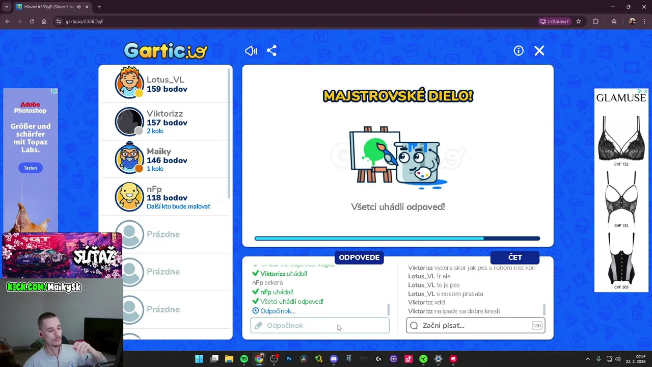This screenshot has height=367, width=652.
Task: Open the volume tray icon
Action: [617, 359]
